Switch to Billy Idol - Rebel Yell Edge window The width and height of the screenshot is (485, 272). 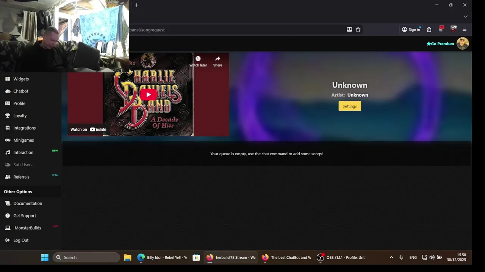tap(162, 258)
